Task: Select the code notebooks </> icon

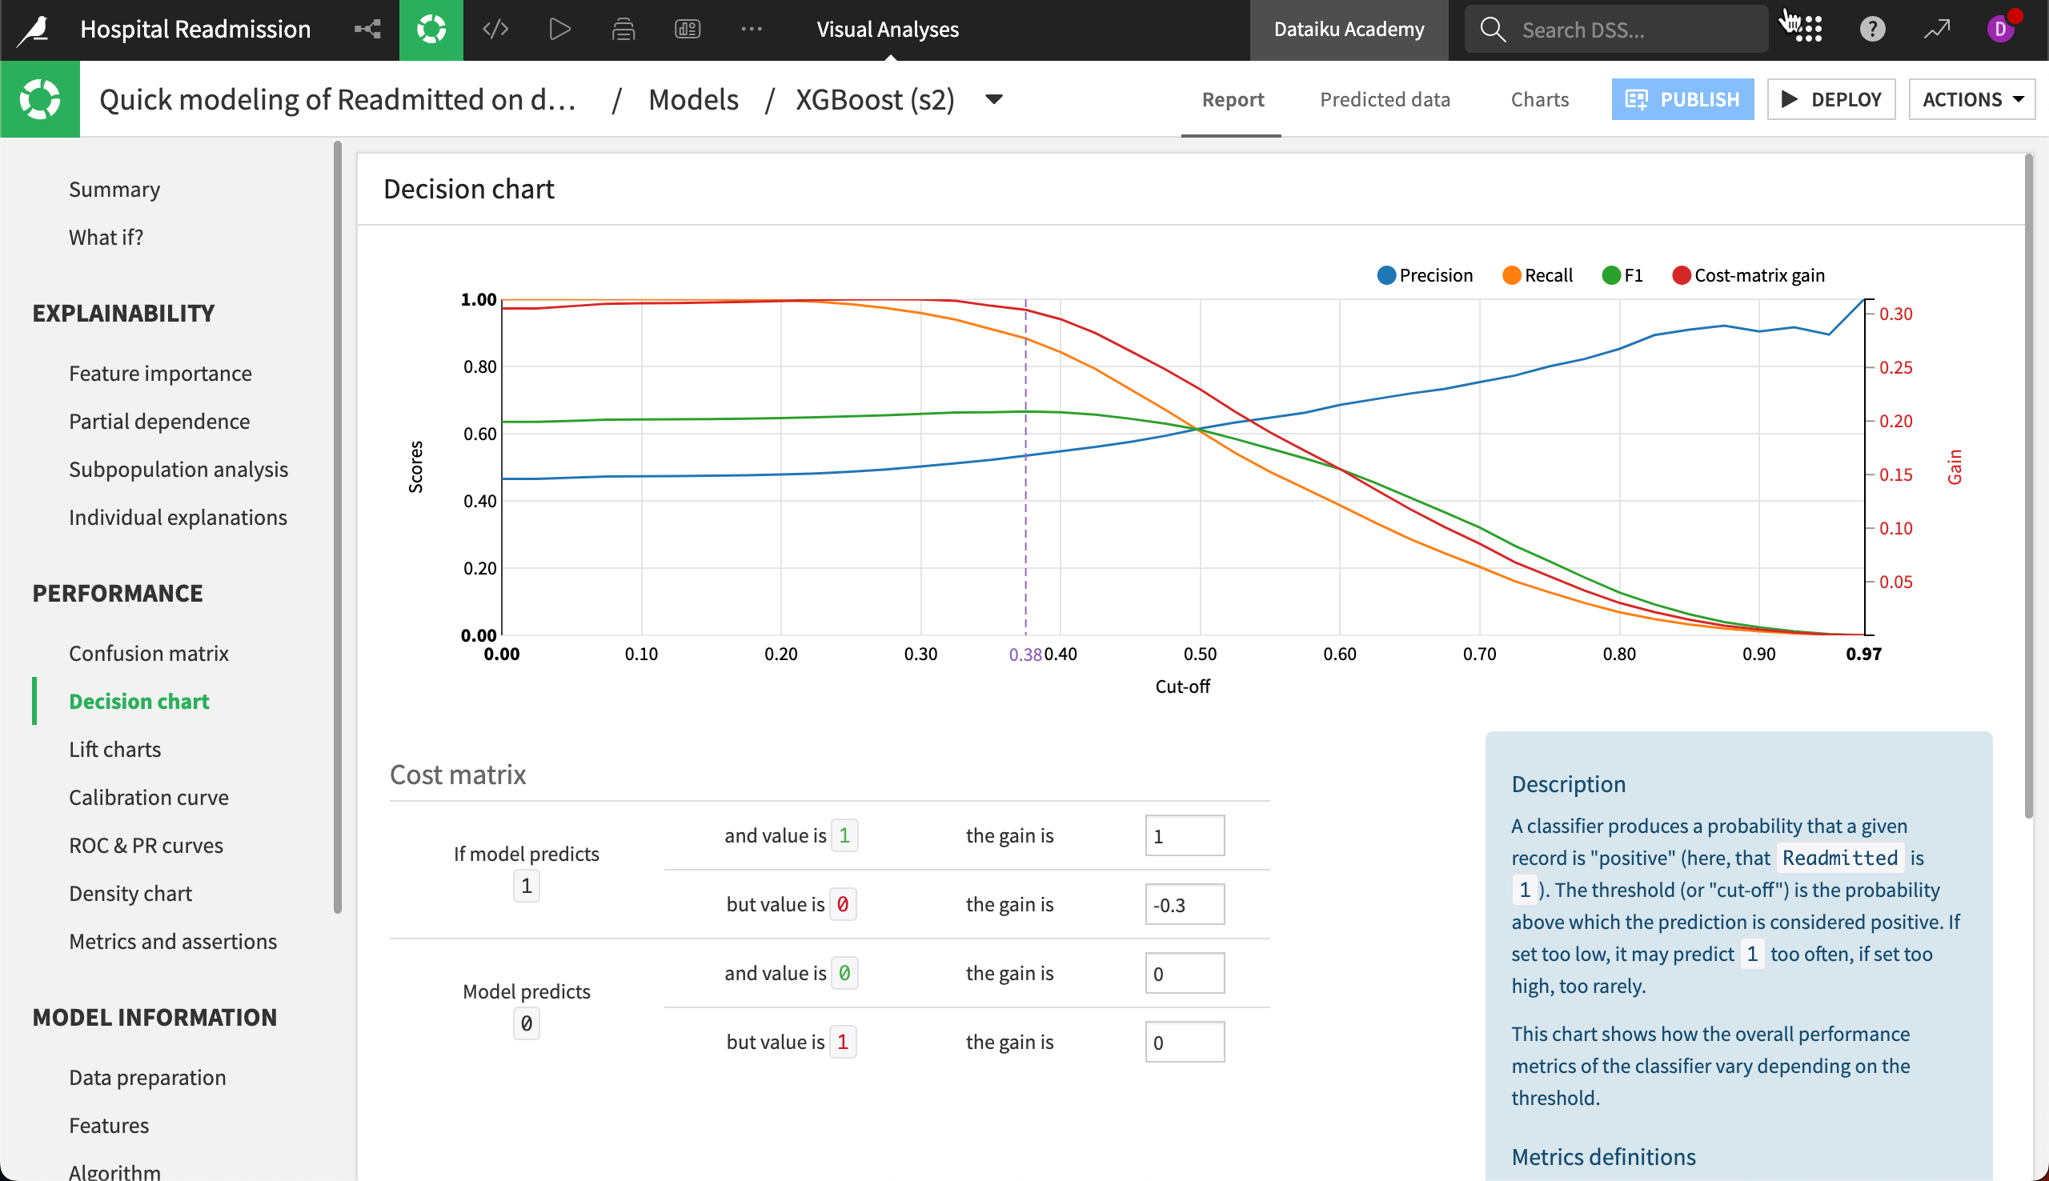Action: 495,29
